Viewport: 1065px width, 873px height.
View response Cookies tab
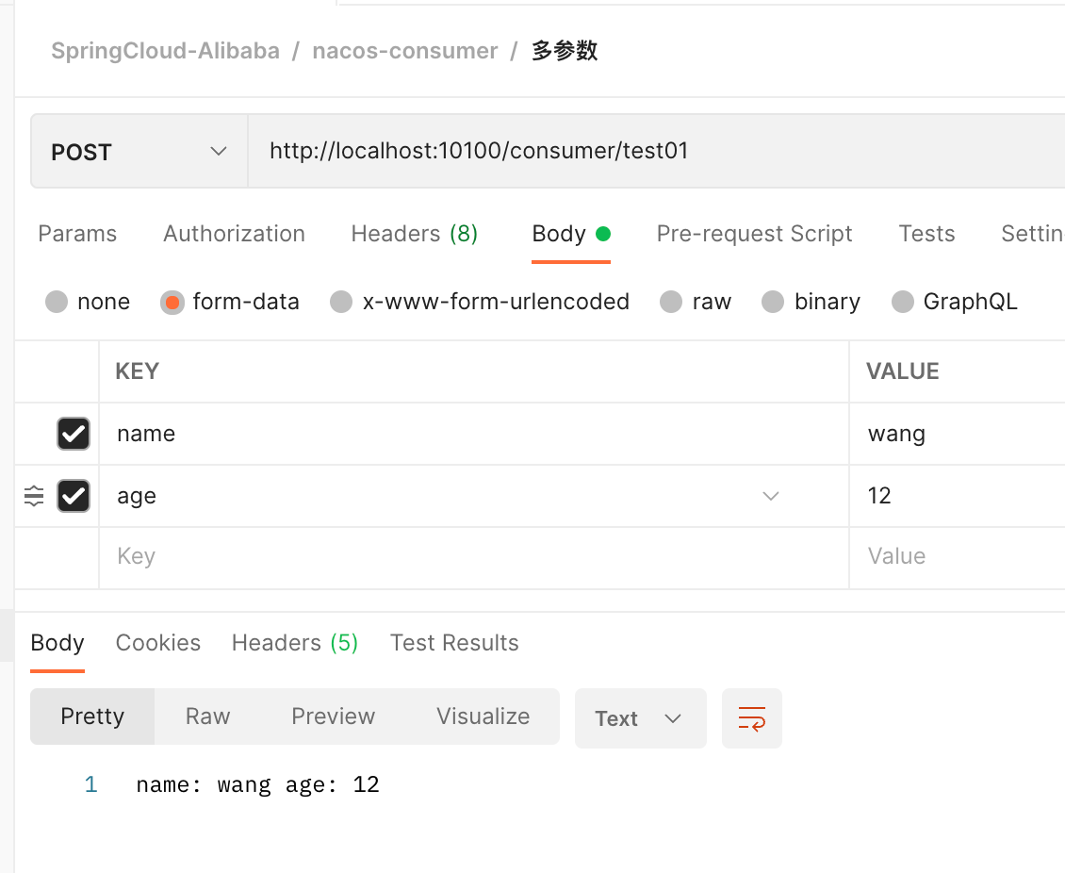[157, 643]
